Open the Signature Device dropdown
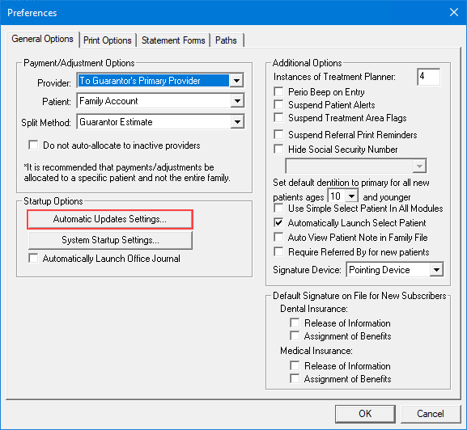The width and height of the screenshot is (467, 430). [x=436, y=270]
